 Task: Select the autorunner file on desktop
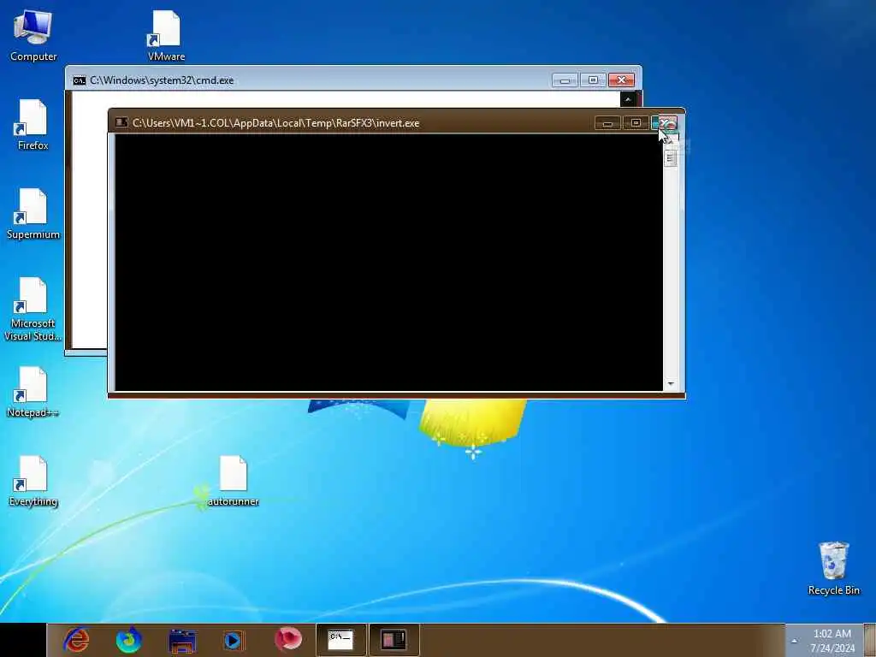pos(233,481)
